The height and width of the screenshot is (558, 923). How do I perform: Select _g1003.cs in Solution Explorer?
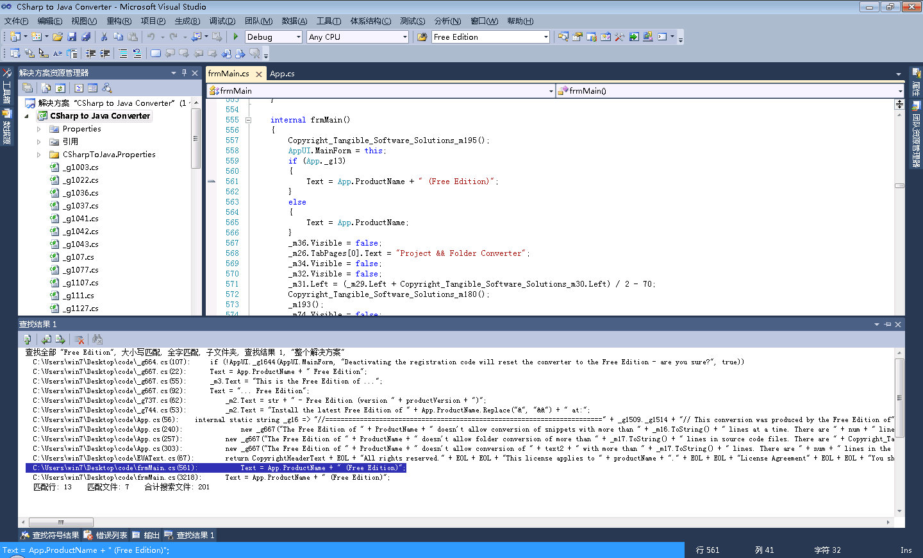[x=81, y=167]
